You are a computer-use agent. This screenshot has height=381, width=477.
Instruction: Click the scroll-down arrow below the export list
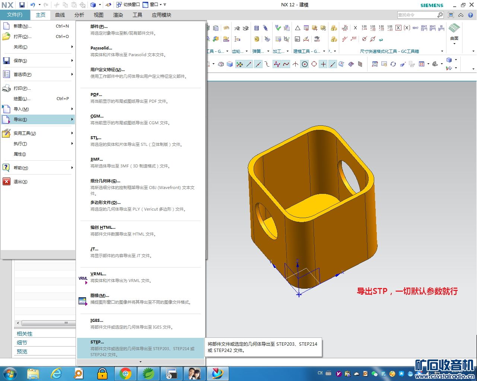pyautogui.click(x=140, y=362)
